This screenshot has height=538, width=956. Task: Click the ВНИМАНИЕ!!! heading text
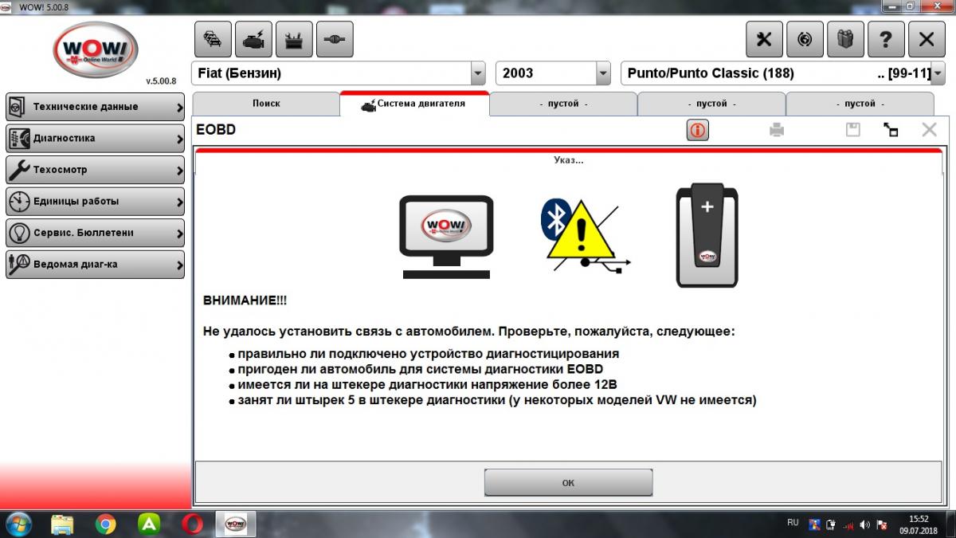click(245, 300)
